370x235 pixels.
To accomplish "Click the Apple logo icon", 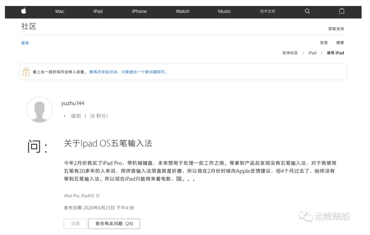I will coord(24,11).
